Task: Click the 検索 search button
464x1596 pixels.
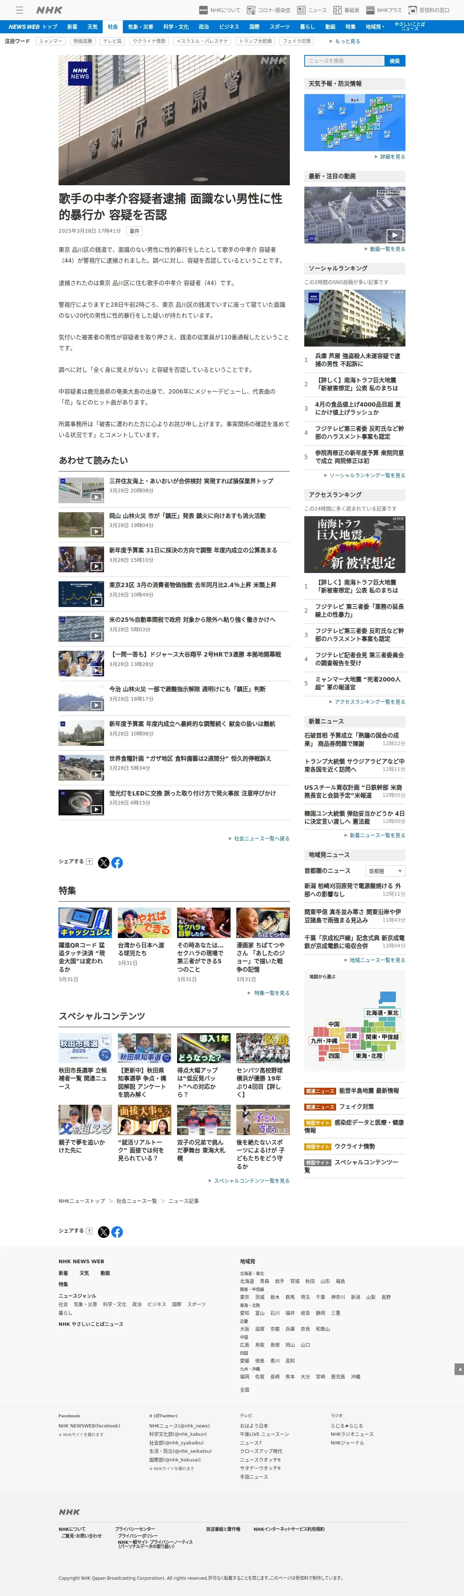Action: pyautogui.click(x=395, y=61)
